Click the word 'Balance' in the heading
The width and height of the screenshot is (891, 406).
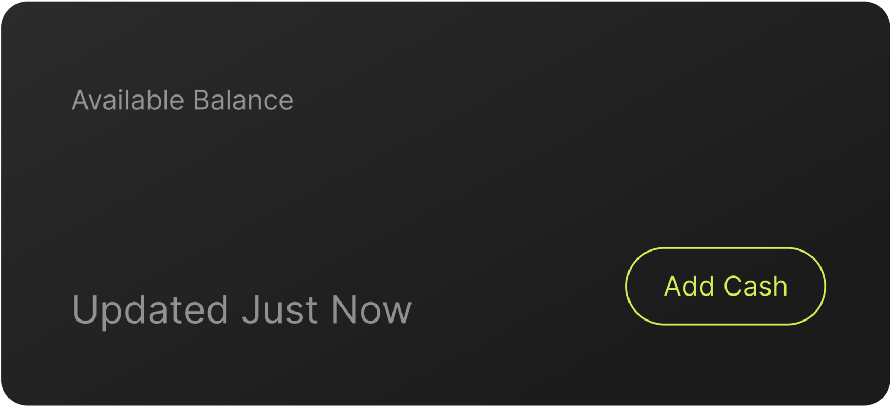pyautogui.click(x=243, y=100)
